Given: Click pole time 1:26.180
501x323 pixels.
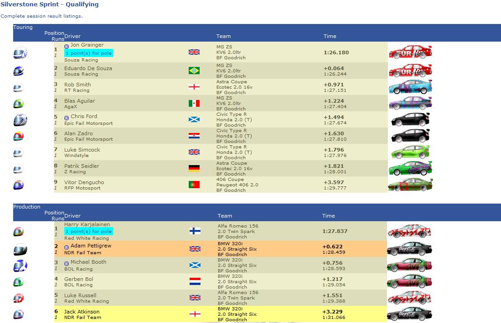Looking at the screenshot, I should (x=336, y=52).
